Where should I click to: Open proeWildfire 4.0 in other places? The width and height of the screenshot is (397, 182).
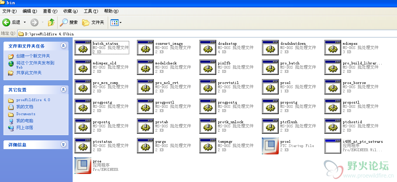click(x=33, y=100)
